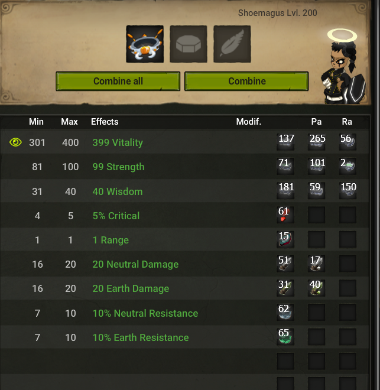Click the Combine button
Screen dimensions: 380x390
(x=246, y=81)
